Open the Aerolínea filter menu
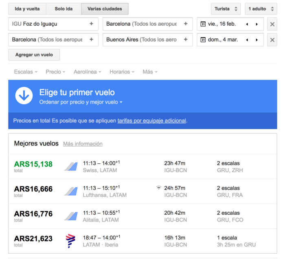The image size is (285, 259). tap(88, 72)
